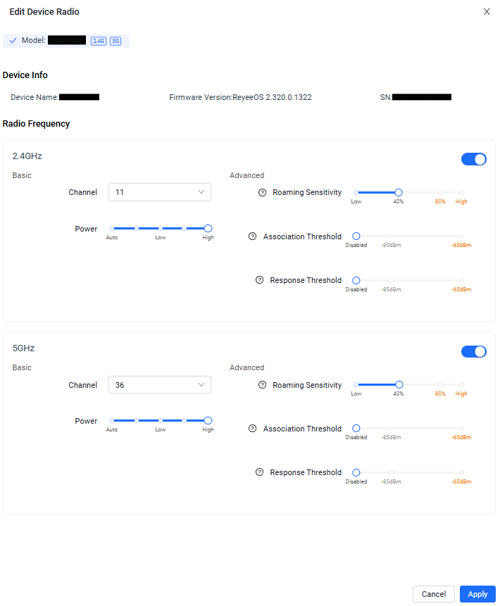
Task: Set 2.4GHz Roaming Sensitivity to 80%
Action: click(440, 192)
